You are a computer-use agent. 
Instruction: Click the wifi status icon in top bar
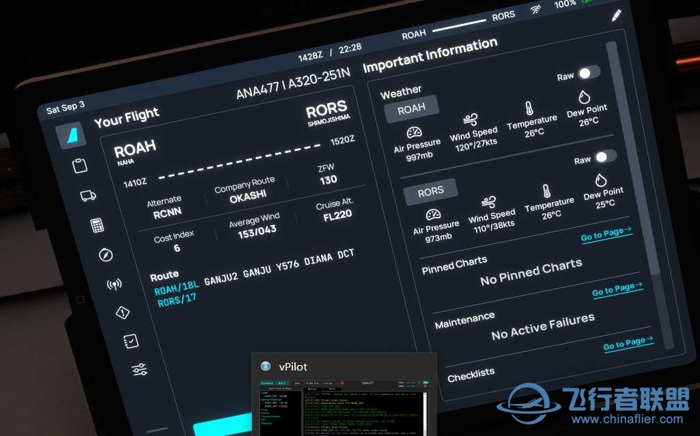click(535, 10)
